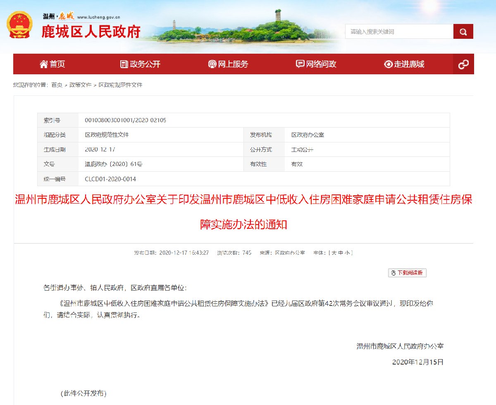Click the red document title heading
This screenshot has width=496, height=405.
[x=243, y=212]
